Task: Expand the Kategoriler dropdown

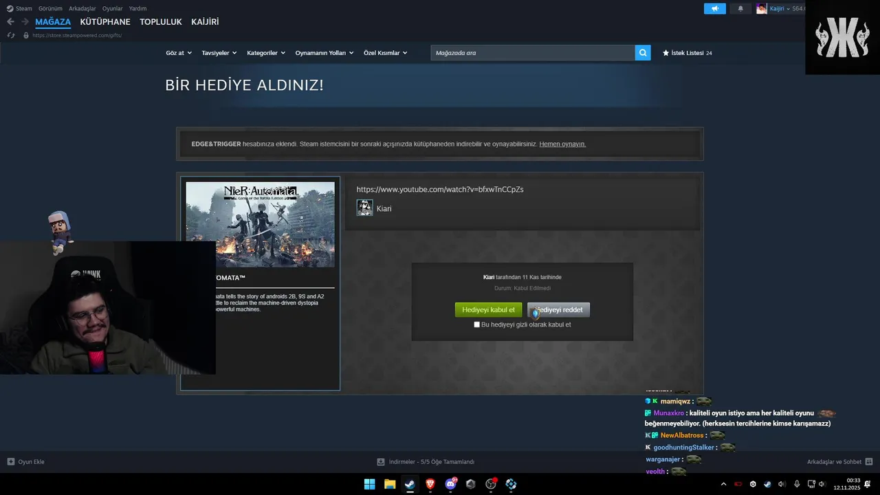Action: [265, 53]
